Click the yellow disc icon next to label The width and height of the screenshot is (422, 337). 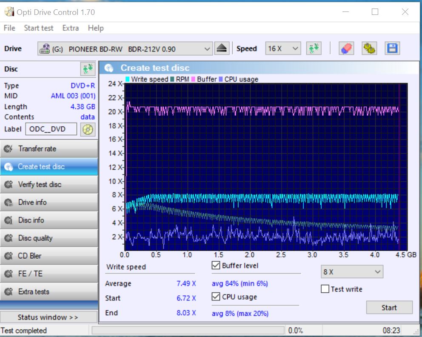pos(88,129)
